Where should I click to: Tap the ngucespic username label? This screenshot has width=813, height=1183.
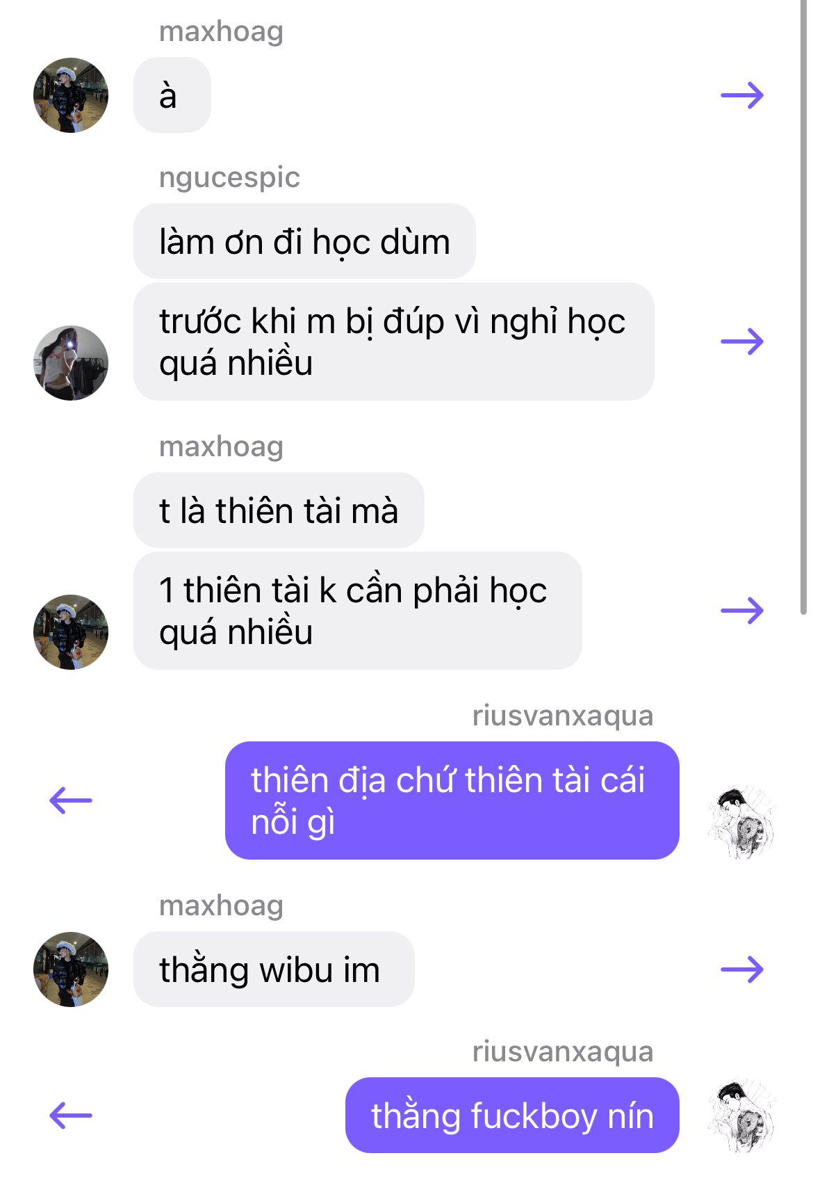[229, 177]
